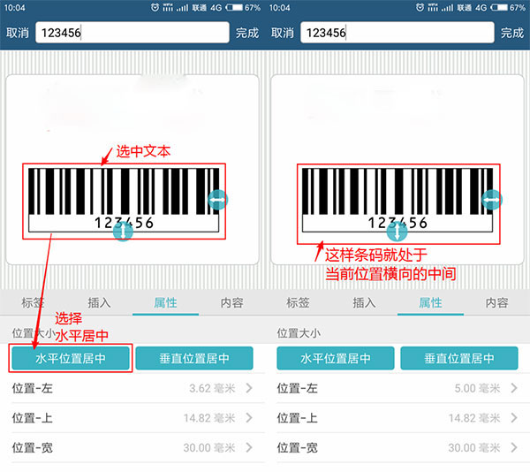Tap 垂直位置居中 in the left phone screen
Viewport: 530px width, 472px height.
tap(194, 358)
